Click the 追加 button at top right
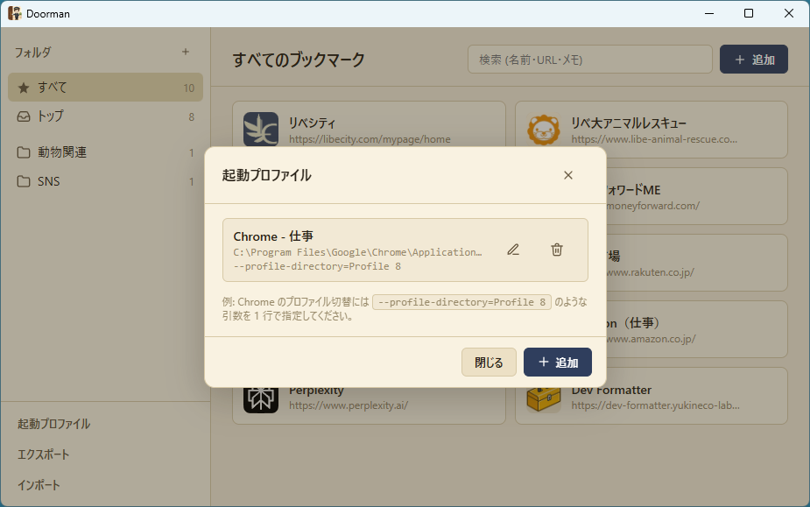 [753, 59]
